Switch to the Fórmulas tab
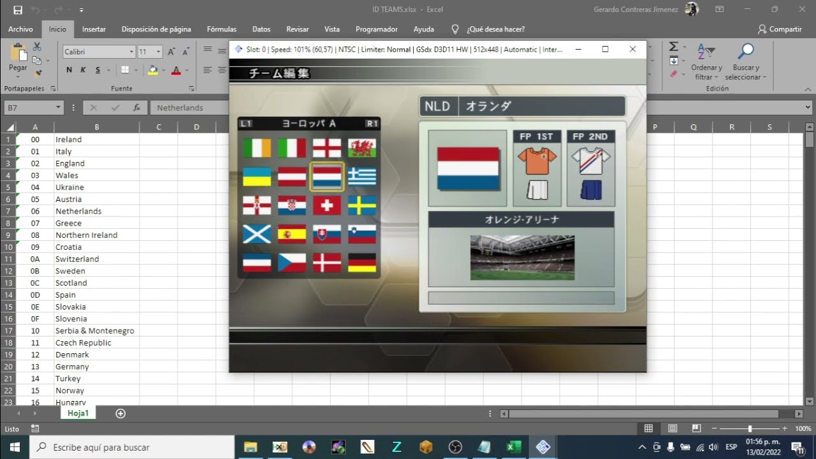This screenshot has height=459, width=816. tap(222, 29)
